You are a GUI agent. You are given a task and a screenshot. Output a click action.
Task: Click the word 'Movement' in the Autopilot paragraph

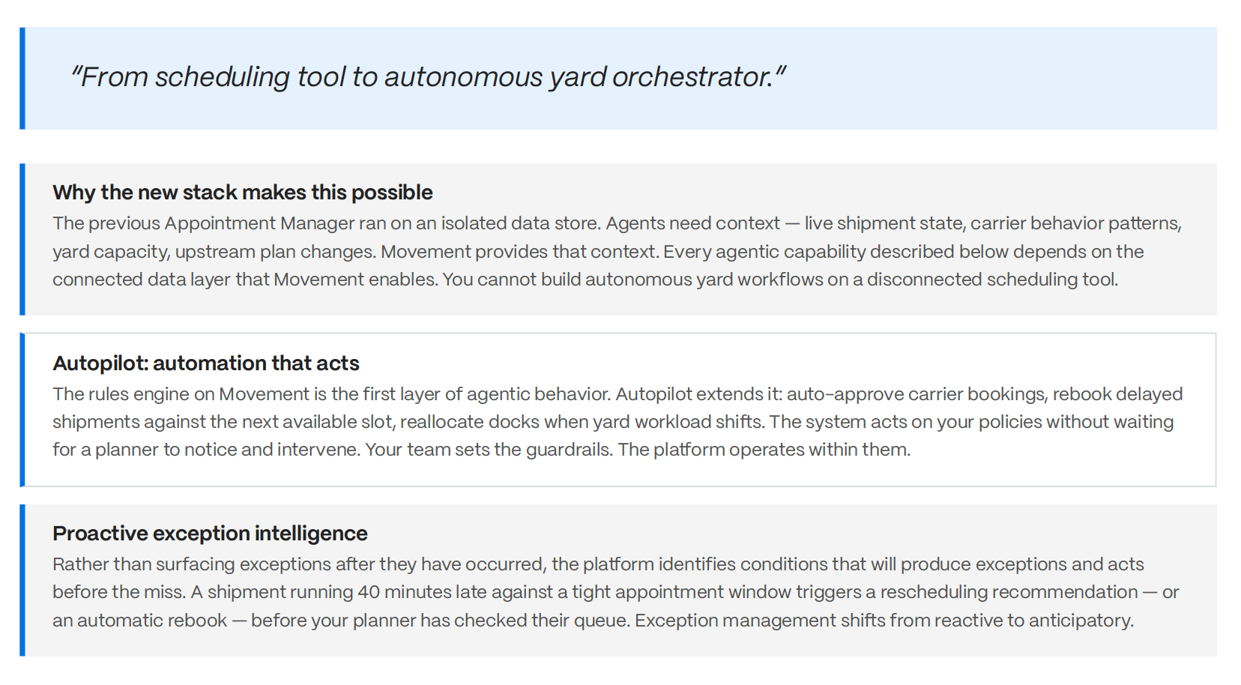(x=264, y=394)
